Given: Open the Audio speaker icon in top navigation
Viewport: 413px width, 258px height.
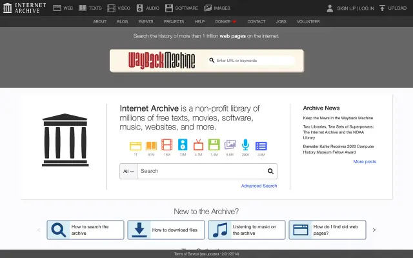Looking at the screenshot, I should [139, 8].
